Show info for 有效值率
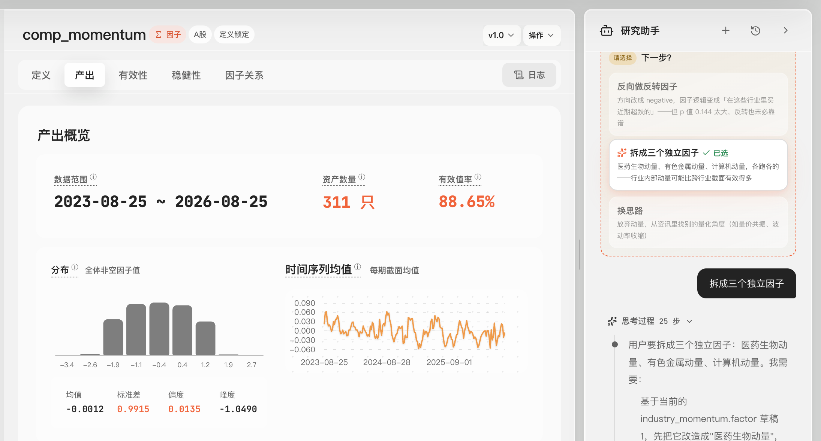The width and height of the screenshot is (821, 441). click(478, 177)
